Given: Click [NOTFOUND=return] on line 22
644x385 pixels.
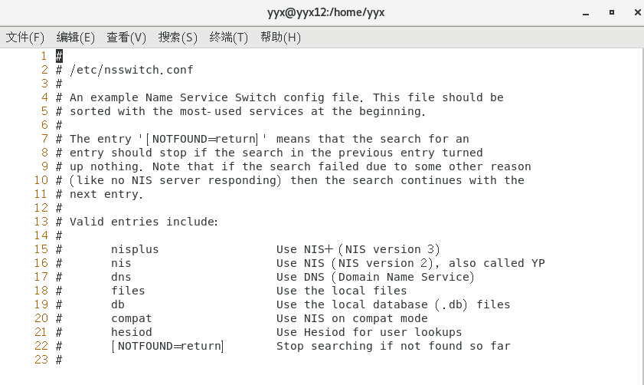Looking at the screenshot, I should [x=168, y=346].
